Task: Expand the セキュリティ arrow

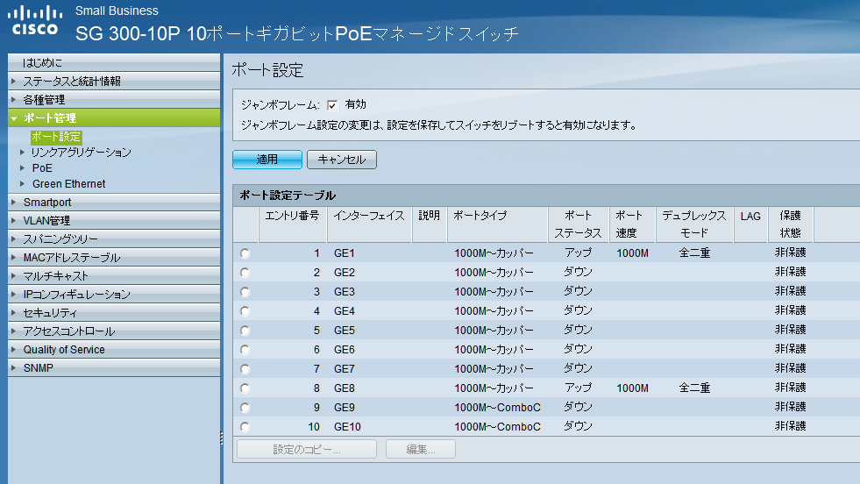Action: click(x=14, y=312)
